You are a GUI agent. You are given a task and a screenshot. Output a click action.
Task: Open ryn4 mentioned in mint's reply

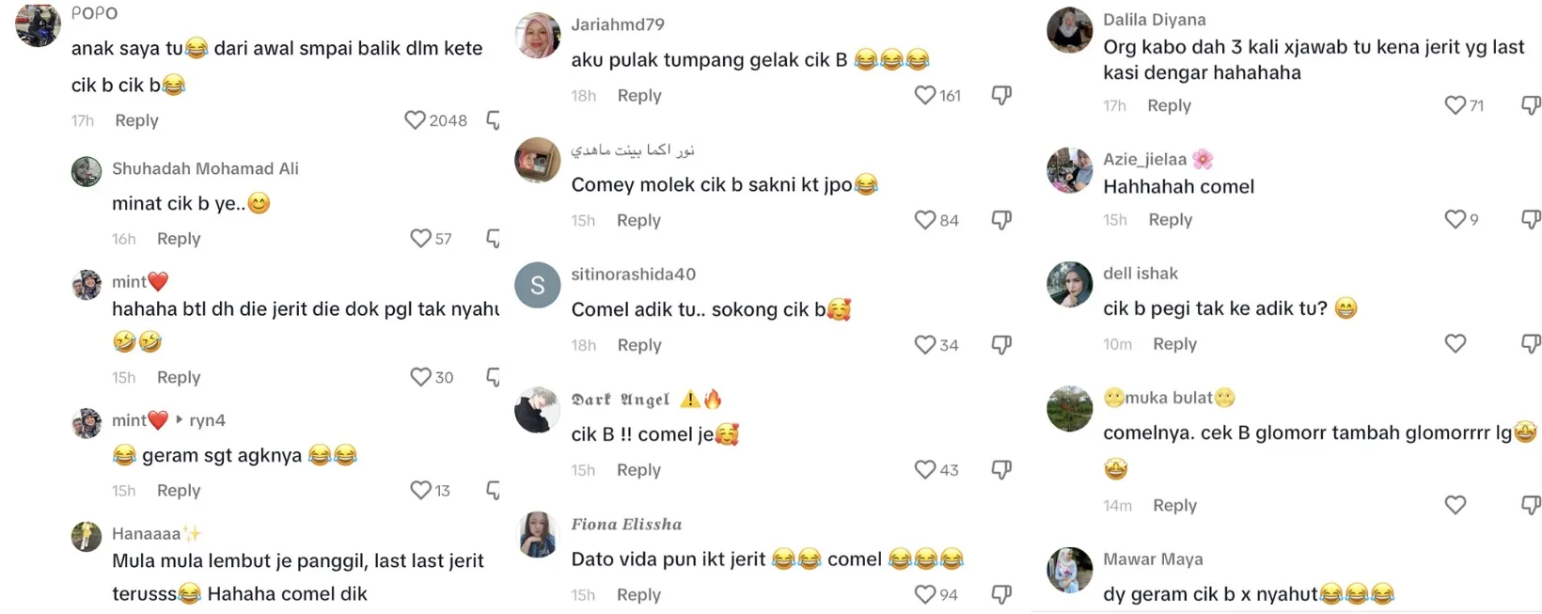(x=207, y=420)
